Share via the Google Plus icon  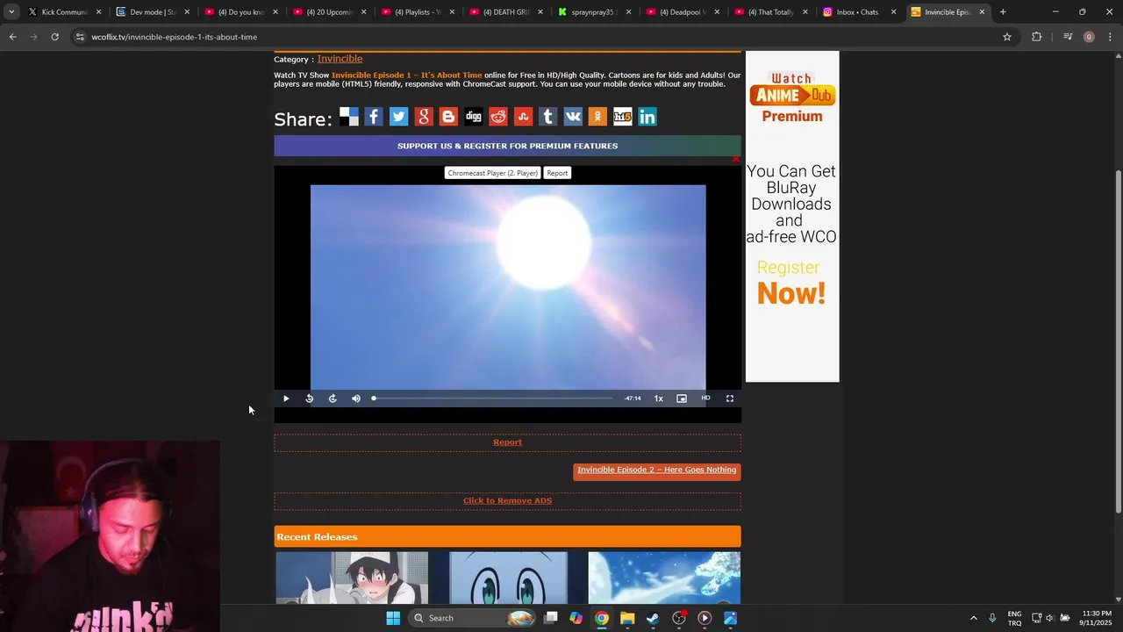point(424,117)
